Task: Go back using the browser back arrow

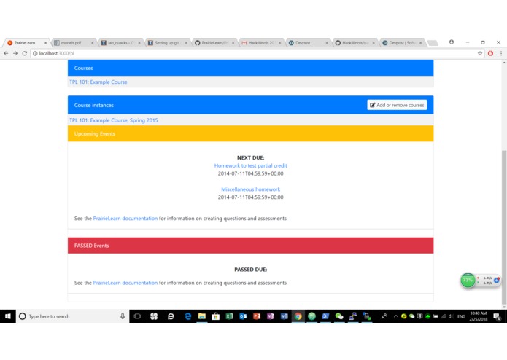Action: 6,53
